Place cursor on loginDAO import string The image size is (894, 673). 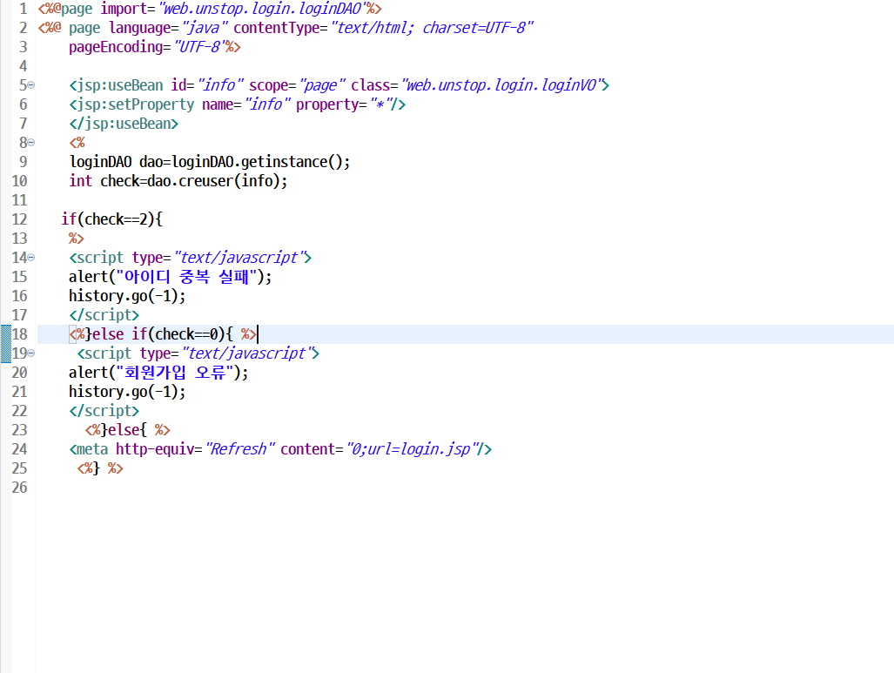pos(263,9)
